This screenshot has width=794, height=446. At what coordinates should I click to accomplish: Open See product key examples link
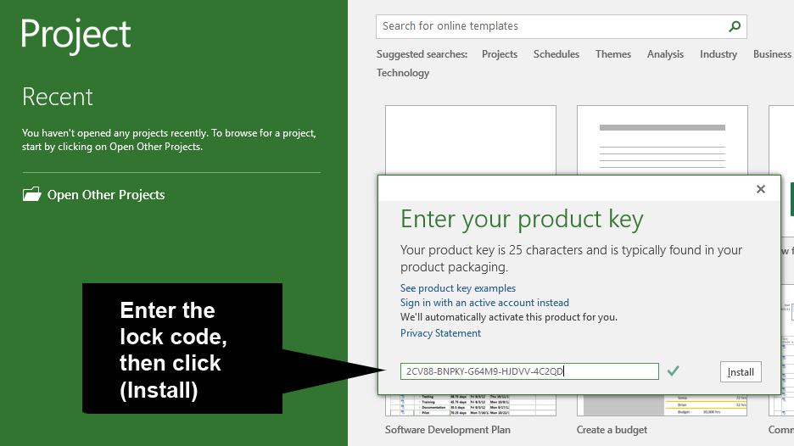tap(458, 288)
